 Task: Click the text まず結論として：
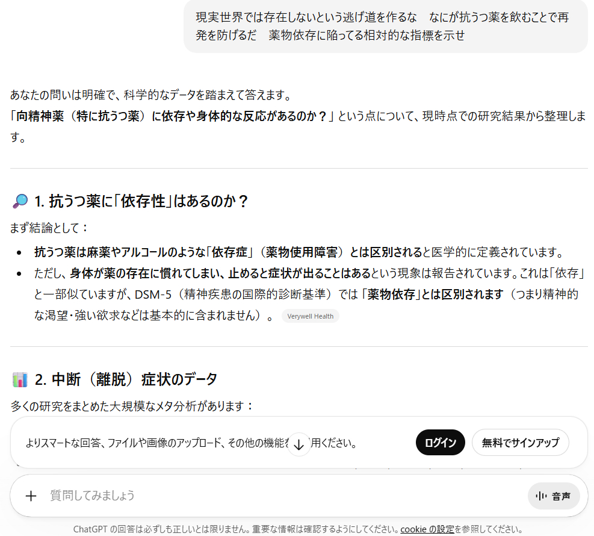point(49,228)
